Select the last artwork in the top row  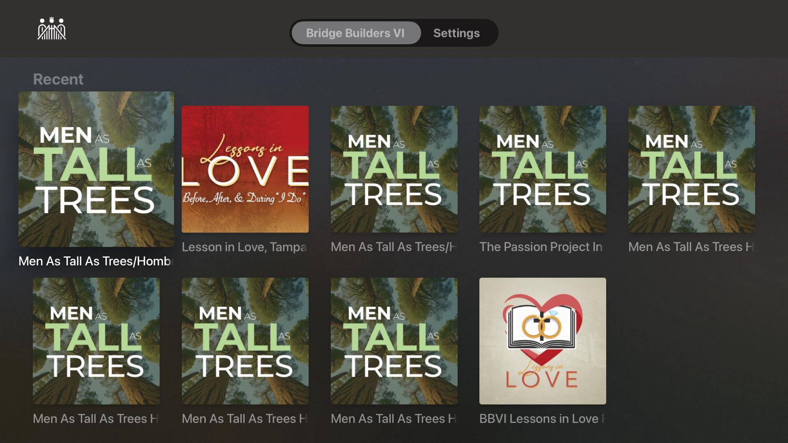point(692,169)
